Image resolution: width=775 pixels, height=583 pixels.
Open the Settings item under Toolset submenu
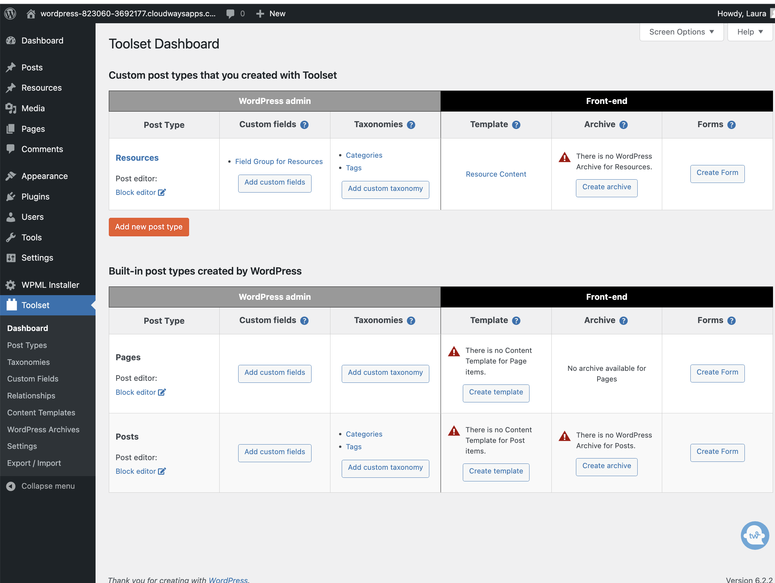22,446
